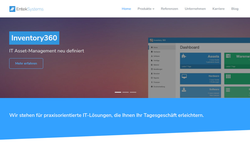Click the Inventory360 hero heading

(34, 38)
